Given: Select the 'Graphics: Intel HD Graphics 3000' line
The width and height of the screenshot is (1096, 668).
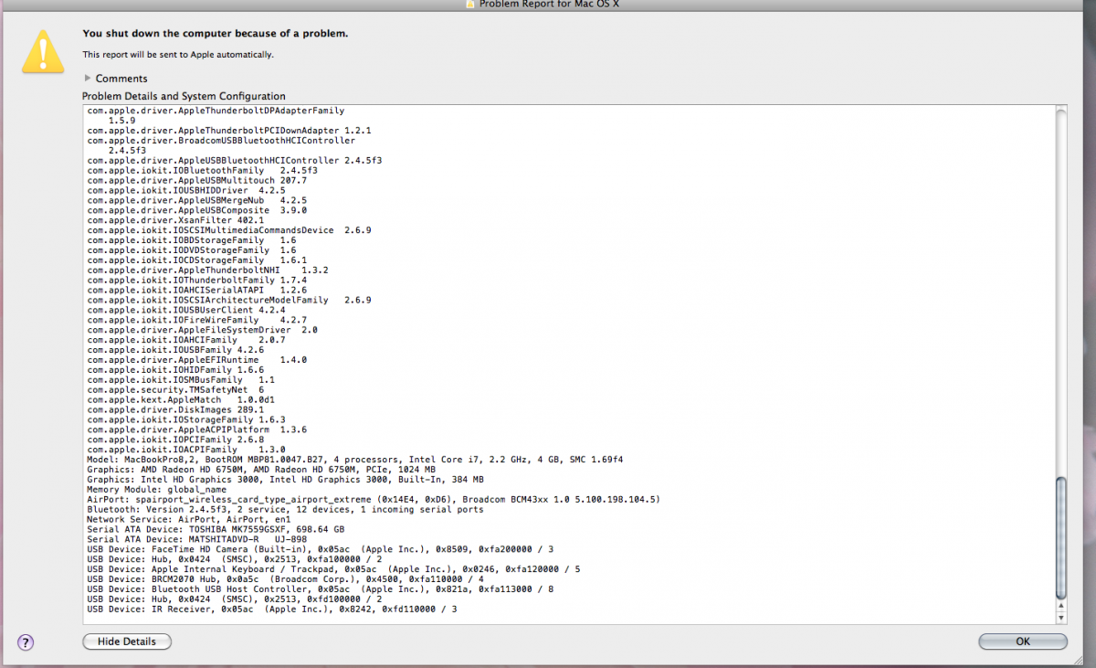Looking at the screenshot, I should [286, 480].
